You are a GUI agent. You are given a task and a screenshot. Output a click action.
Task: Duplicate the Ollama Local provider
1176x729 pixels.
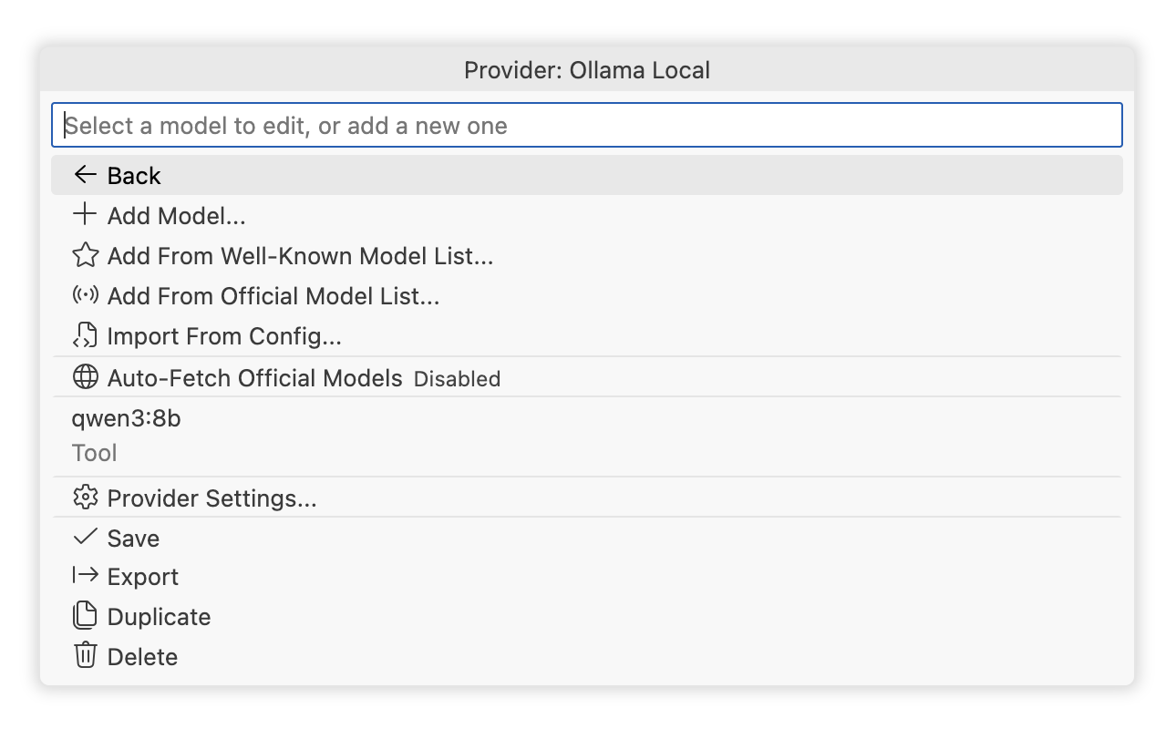(587, 617)
